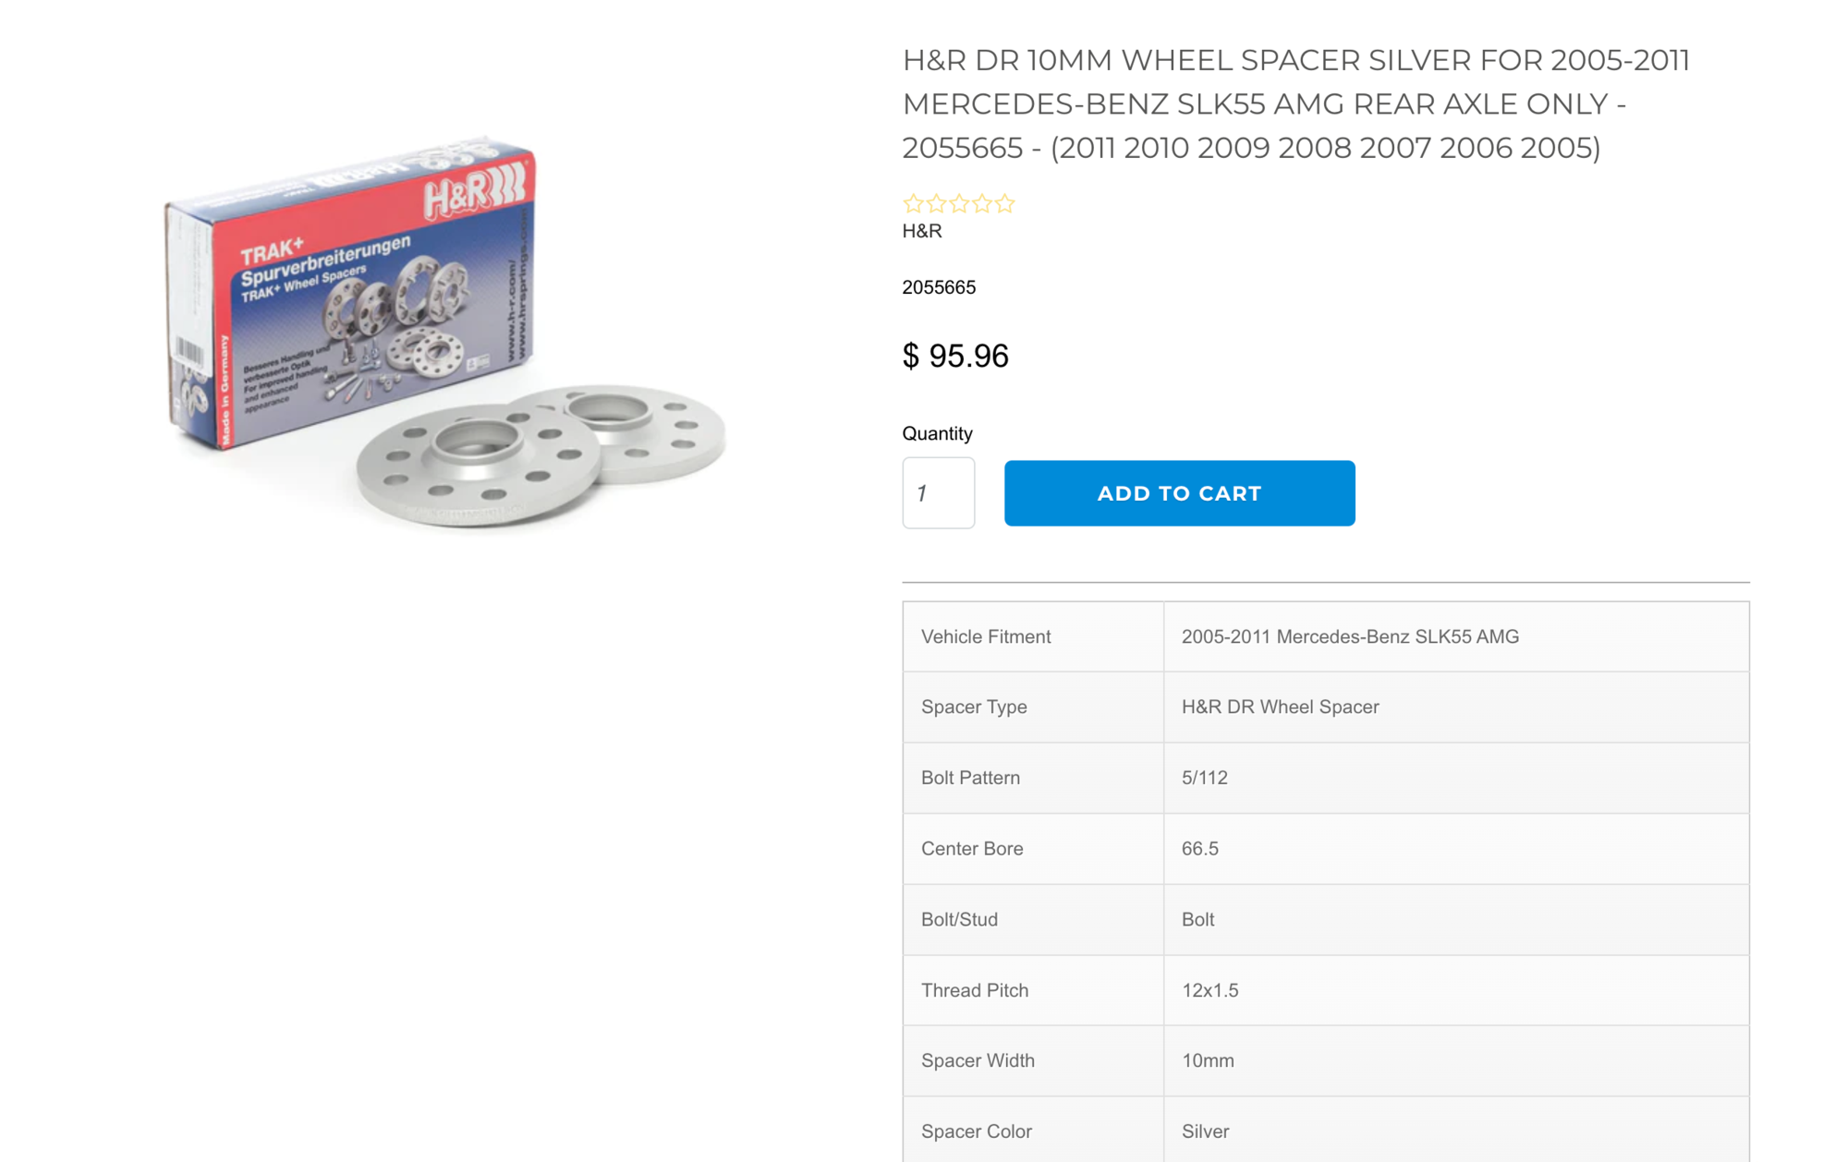Click the fourth rating star
Screen dimensions: 1847x1162
(x=982, y=203)
